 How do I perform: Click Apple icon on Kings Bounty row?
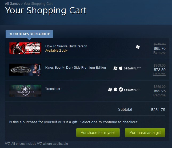tap(121, 68)
